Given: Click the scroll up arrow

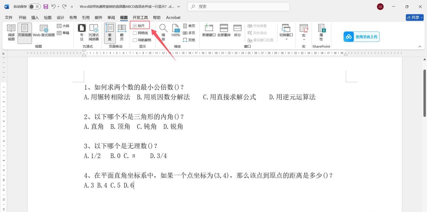Looking at the screenshot, I should (x=425, y=59).
